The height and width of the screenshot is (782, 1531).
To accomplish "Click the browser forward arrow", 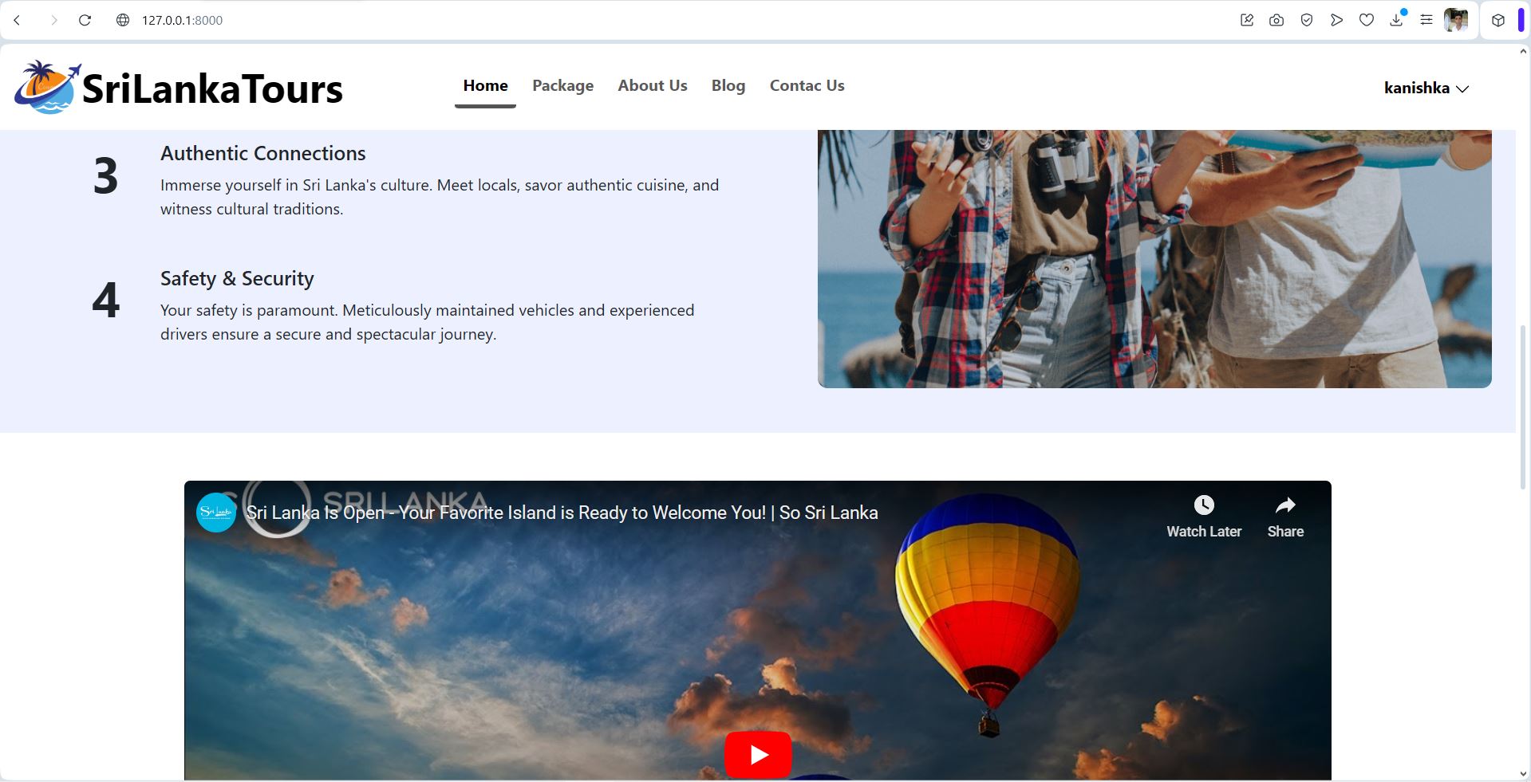I will click(x=53, y=20).
